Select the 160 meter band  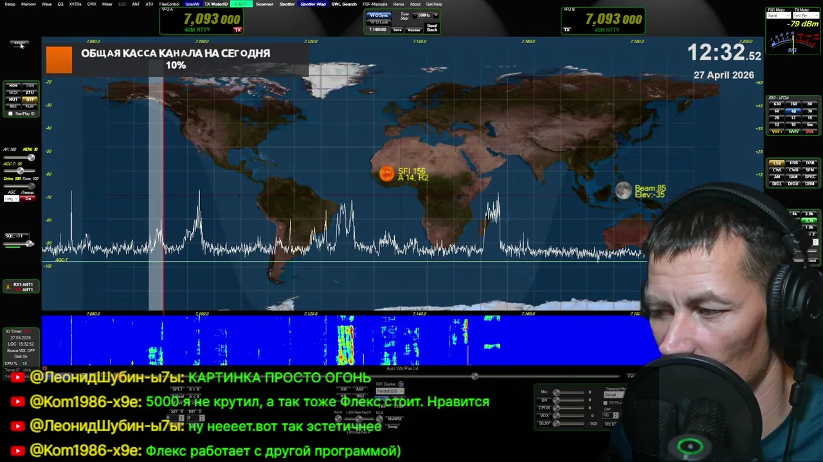(x=794, y=104)
